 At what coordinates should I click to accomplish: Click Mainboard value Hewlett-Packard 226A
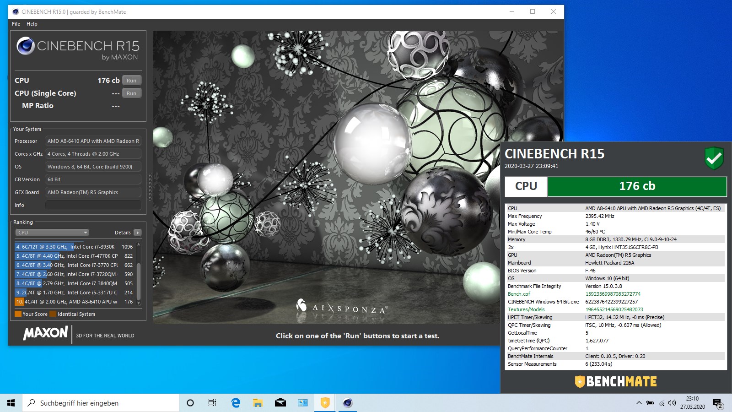(x=609, y=263)
